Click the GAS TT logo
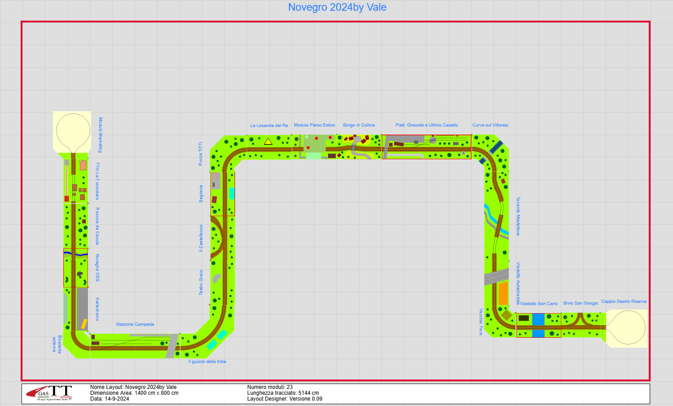673x406 pixels. [x=49, y=393]
